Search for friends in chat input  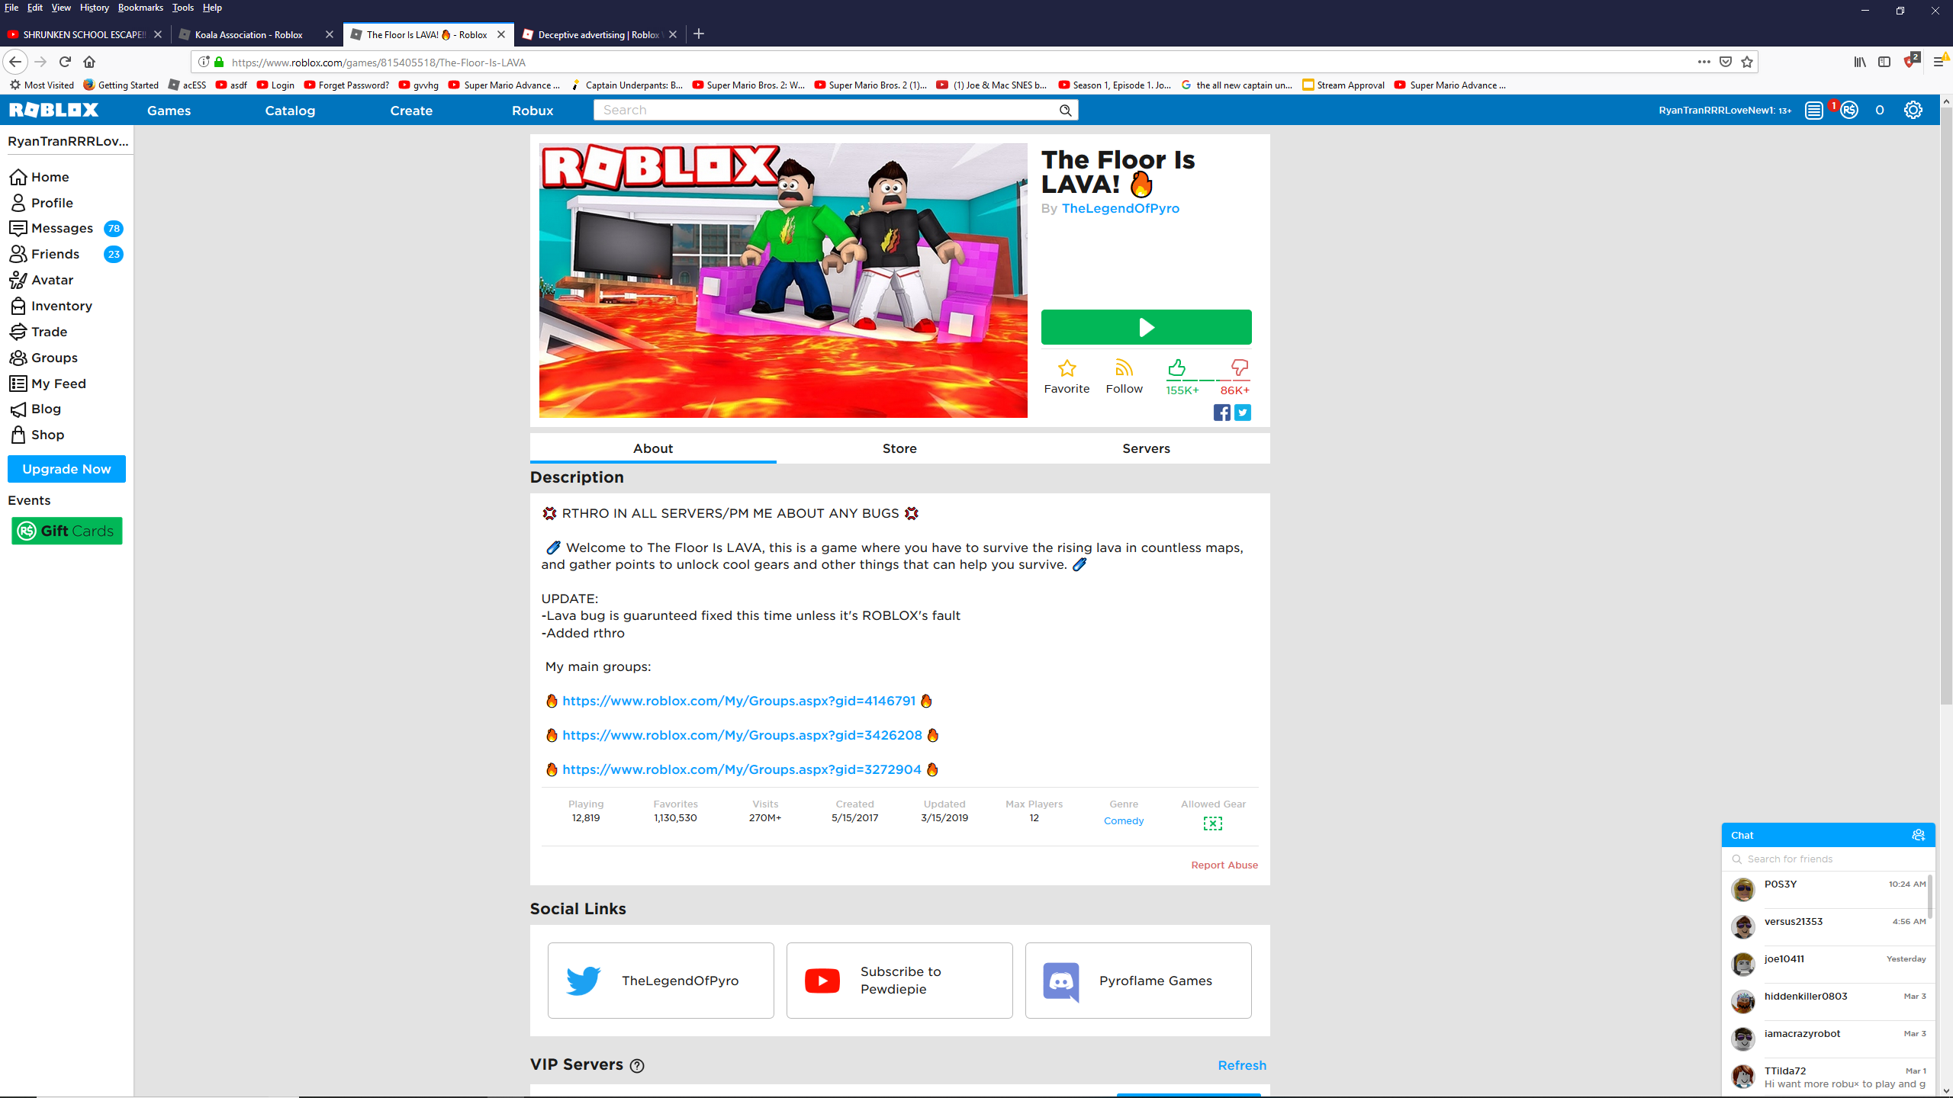(x=1828, y=858)
